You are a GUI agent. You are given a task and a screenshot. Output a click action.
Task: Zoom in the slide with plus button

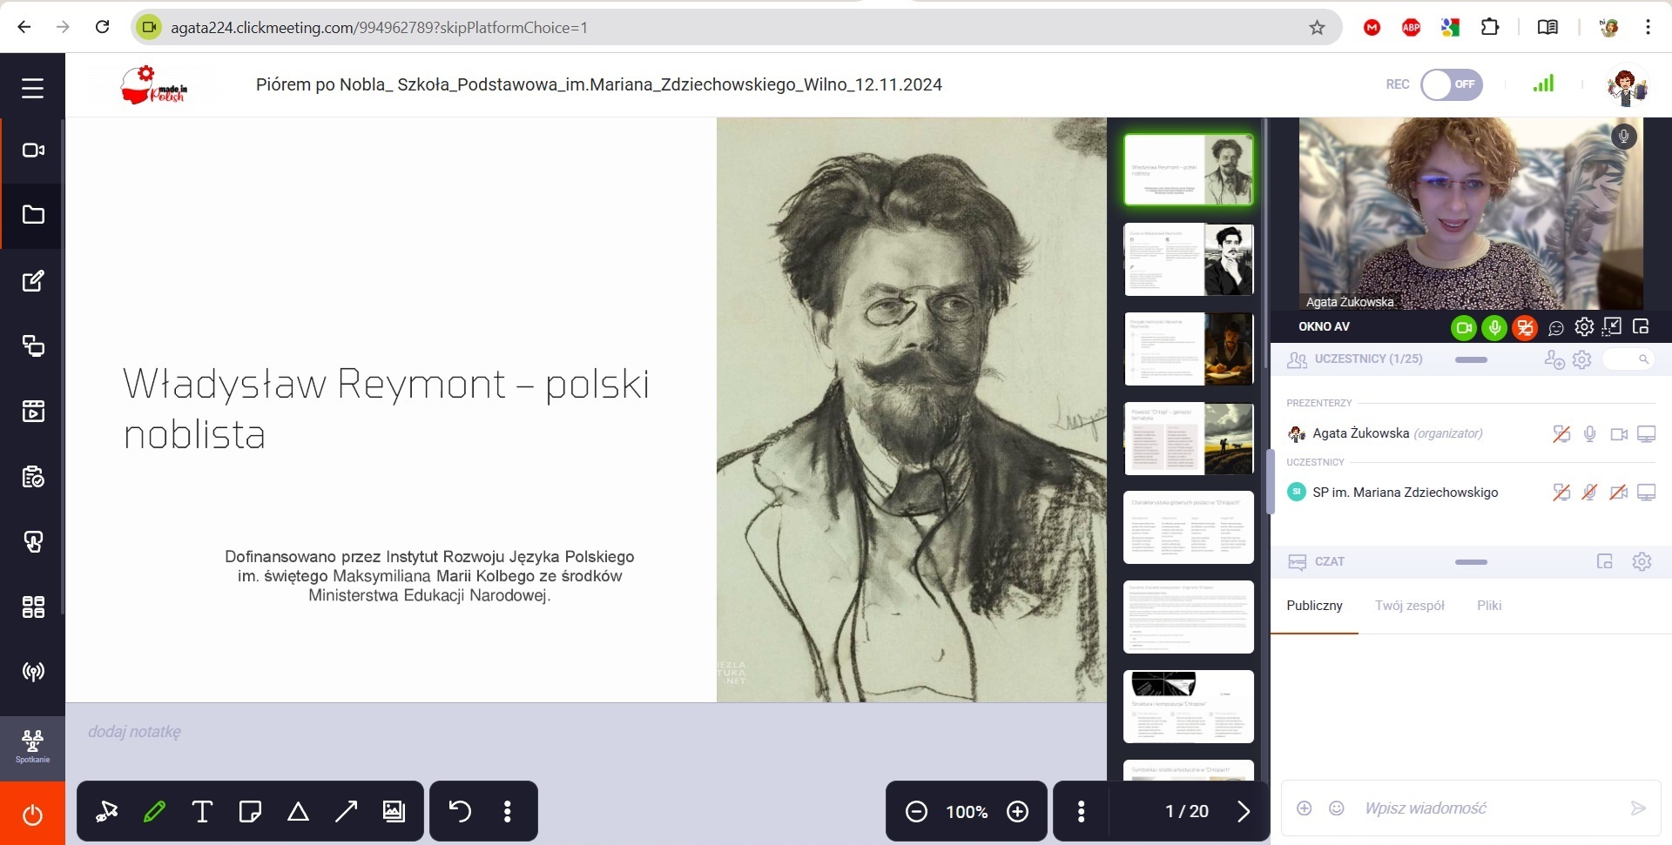(x=1017, y=811)
